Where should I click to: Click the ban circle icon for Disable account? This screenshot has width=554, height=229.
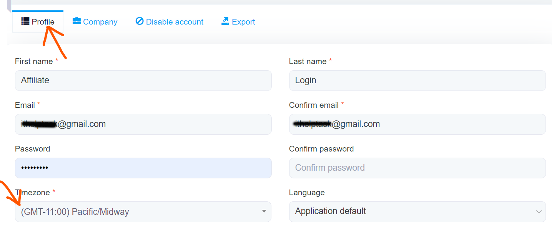pos(140,21)
